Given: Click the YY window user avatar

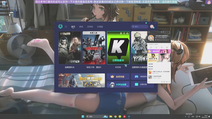Looking at the screenshot, I should (x=151, y=38).
